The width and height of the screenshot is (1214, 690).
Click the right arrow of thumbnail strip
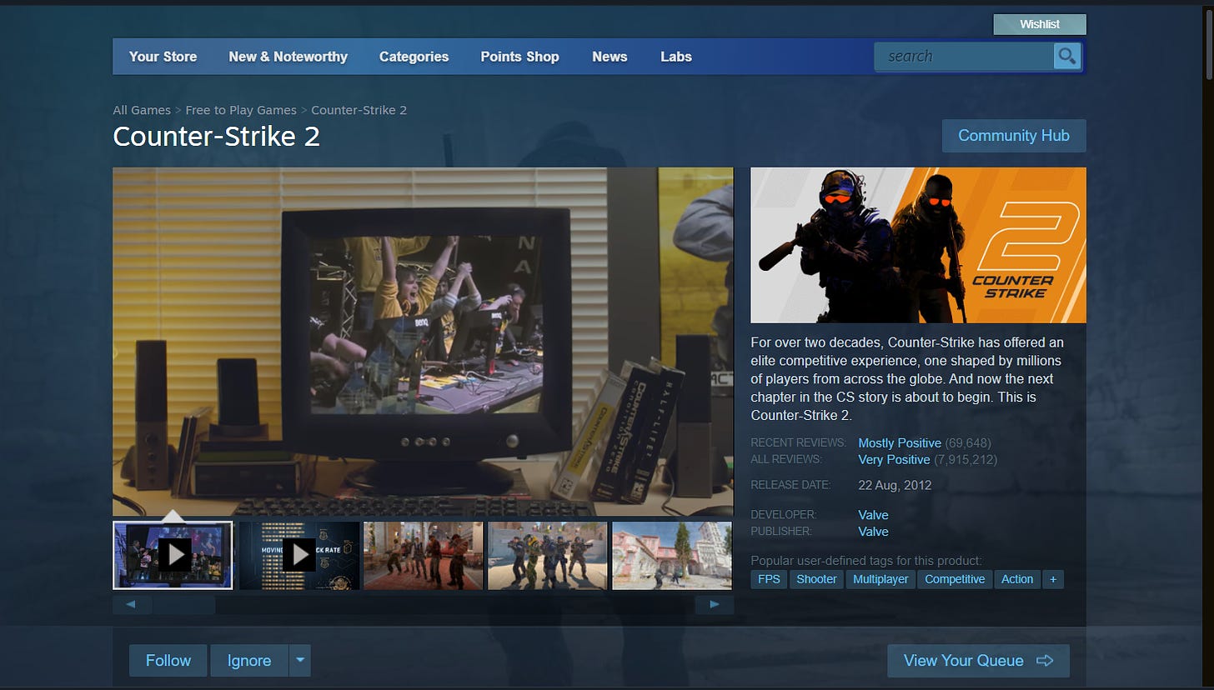715,605
